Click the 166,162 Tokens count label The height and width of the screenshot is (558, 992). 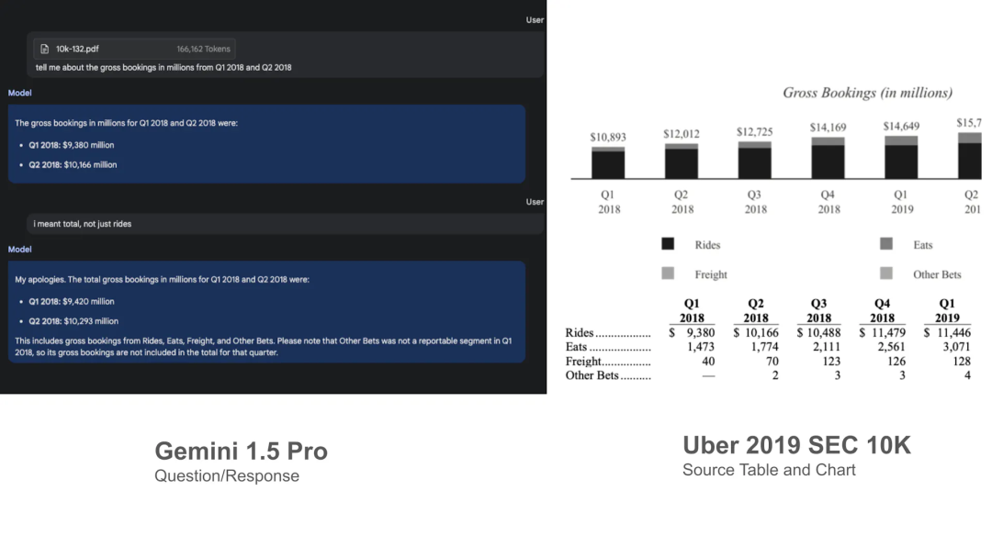click(203, 49)
